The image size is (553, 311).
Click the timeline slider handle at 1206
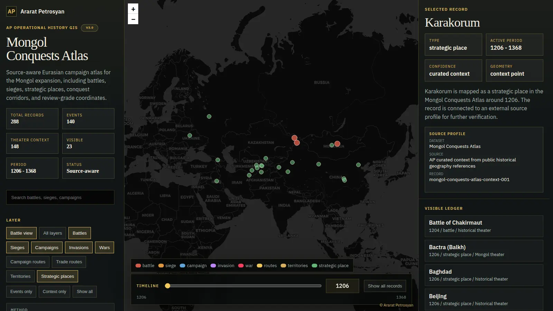pos(168,286)
